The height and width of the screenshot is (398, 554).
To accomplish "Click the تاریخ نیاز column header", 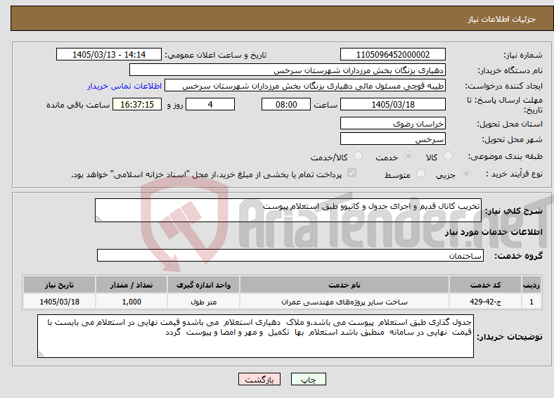I will (59, 285).
